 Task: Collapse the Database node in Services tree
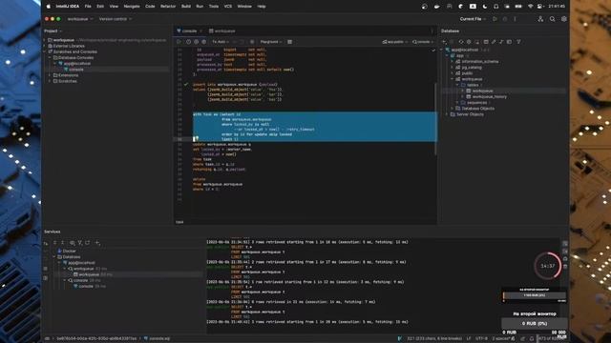tap(54, 257)
